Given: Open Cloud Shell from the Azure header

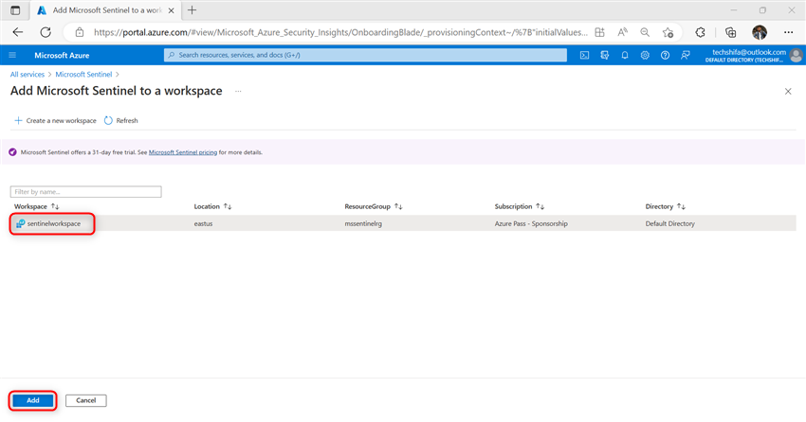Looking at the screenshot, I should 584,55.
